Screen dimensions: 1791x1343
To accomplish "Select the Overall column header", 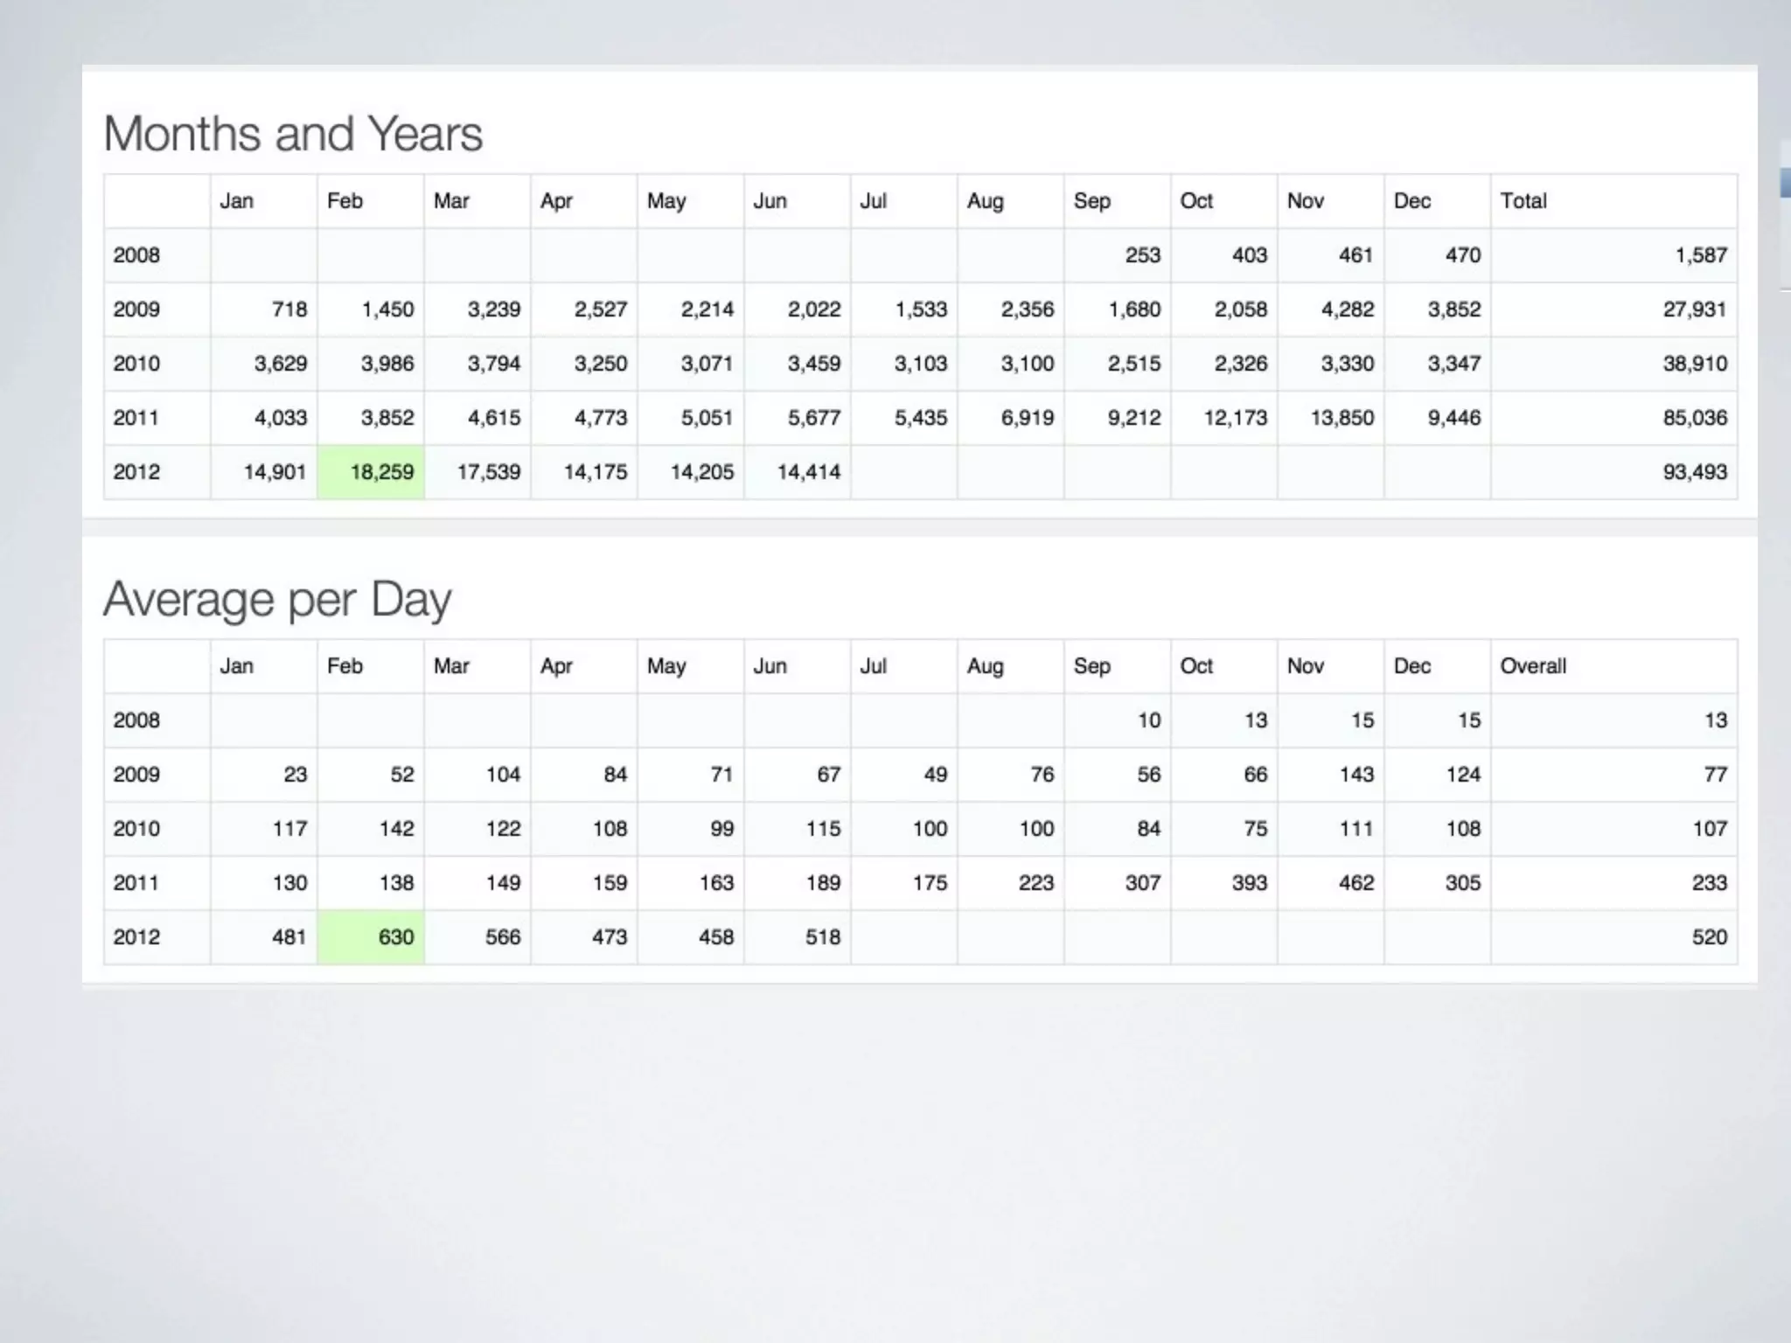I will point(1533,666).
